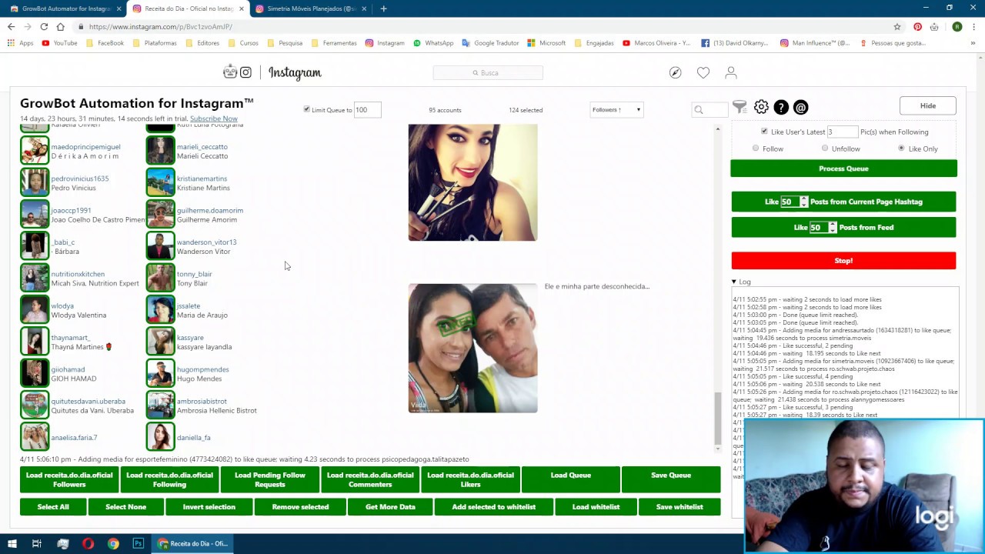Open Ferramentas bookmark folder
Screen dimensions: 985x554
tap(334, 43)
